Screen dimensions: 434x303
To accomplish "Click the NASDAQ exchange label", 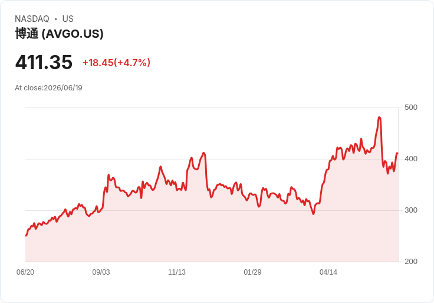I will click(x=32, y=19).
